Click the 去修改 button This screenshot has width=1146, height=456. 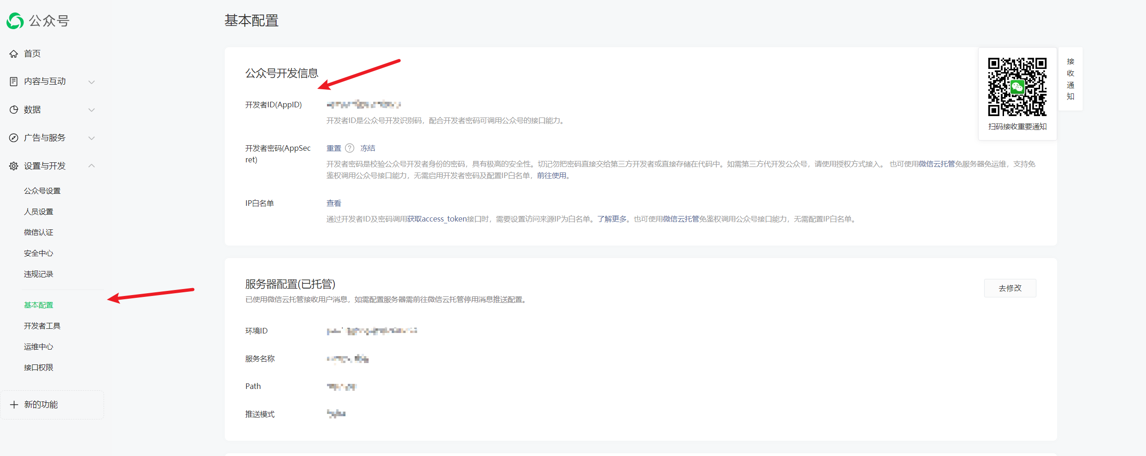coord(1010,288)
